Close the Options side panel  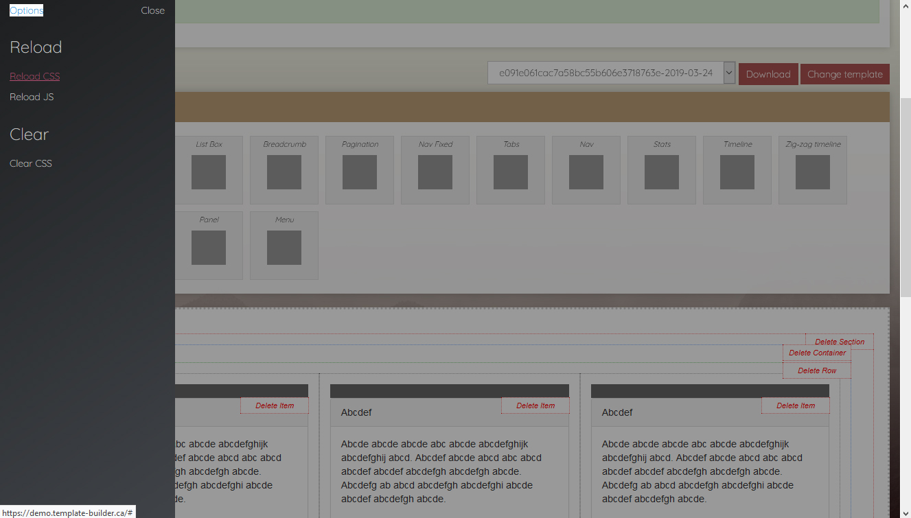[152, 10]
